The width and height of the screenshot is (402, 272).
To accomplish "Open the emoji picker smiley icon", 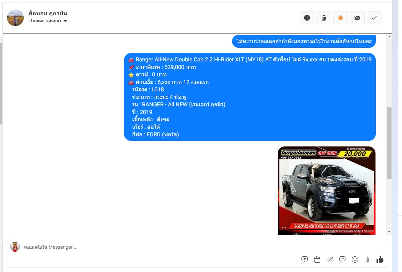I will 355,259.
